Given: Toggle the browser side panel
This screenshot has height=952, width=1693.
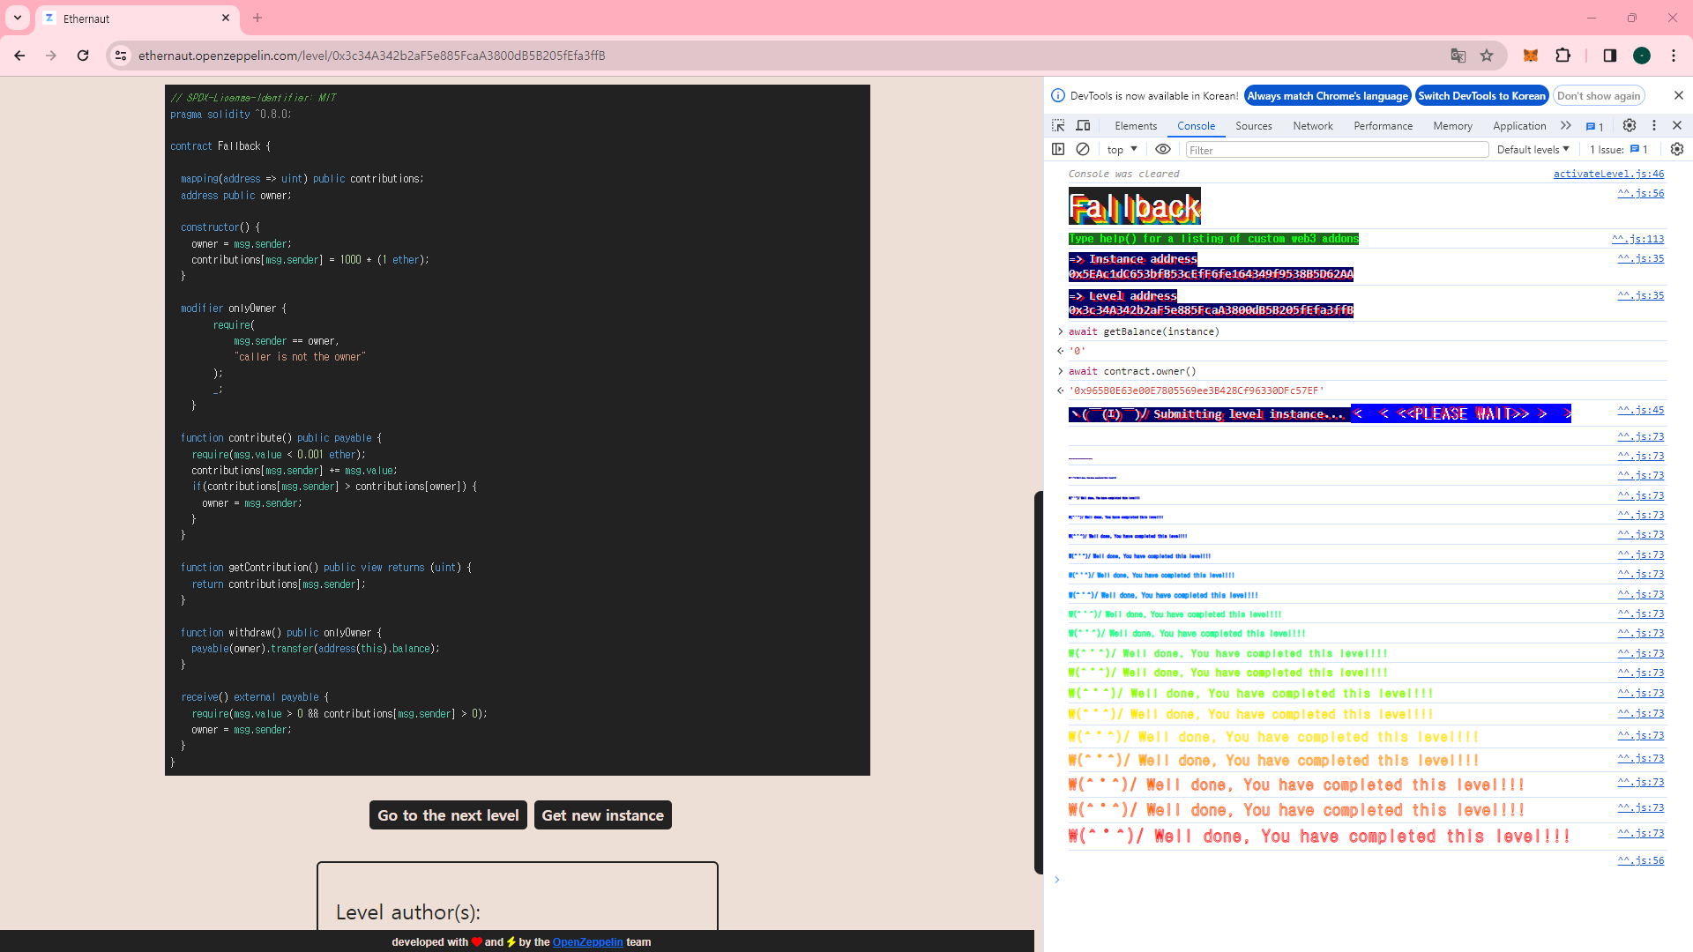Looking at the screenshot, I should pos(1610,56).
